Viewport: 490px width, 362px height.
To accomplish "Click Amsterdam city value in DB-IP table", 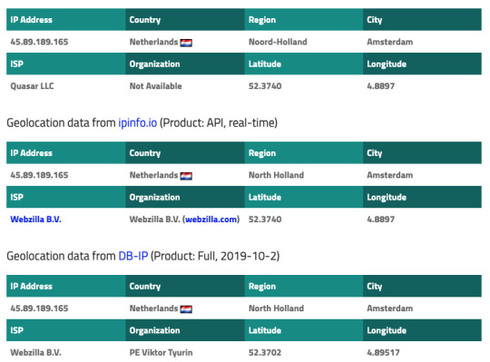I will coord(390,308).
